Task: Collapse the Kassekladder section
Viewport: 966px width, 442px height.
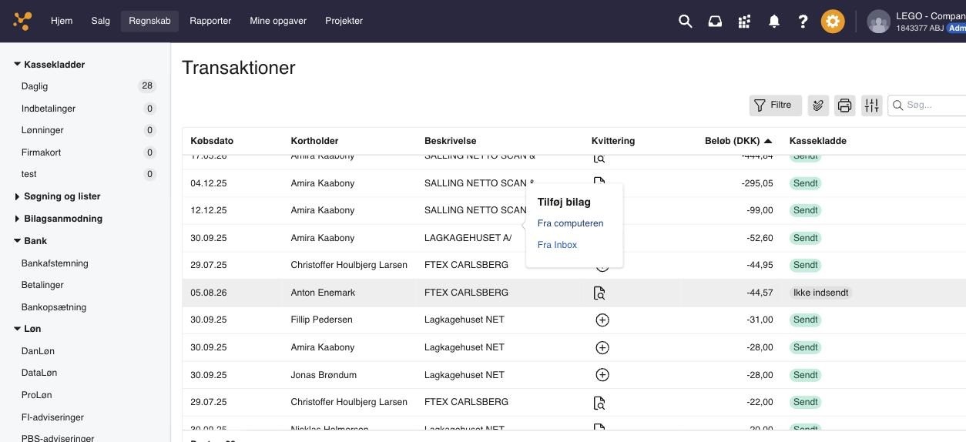Action: pos(18,65)
